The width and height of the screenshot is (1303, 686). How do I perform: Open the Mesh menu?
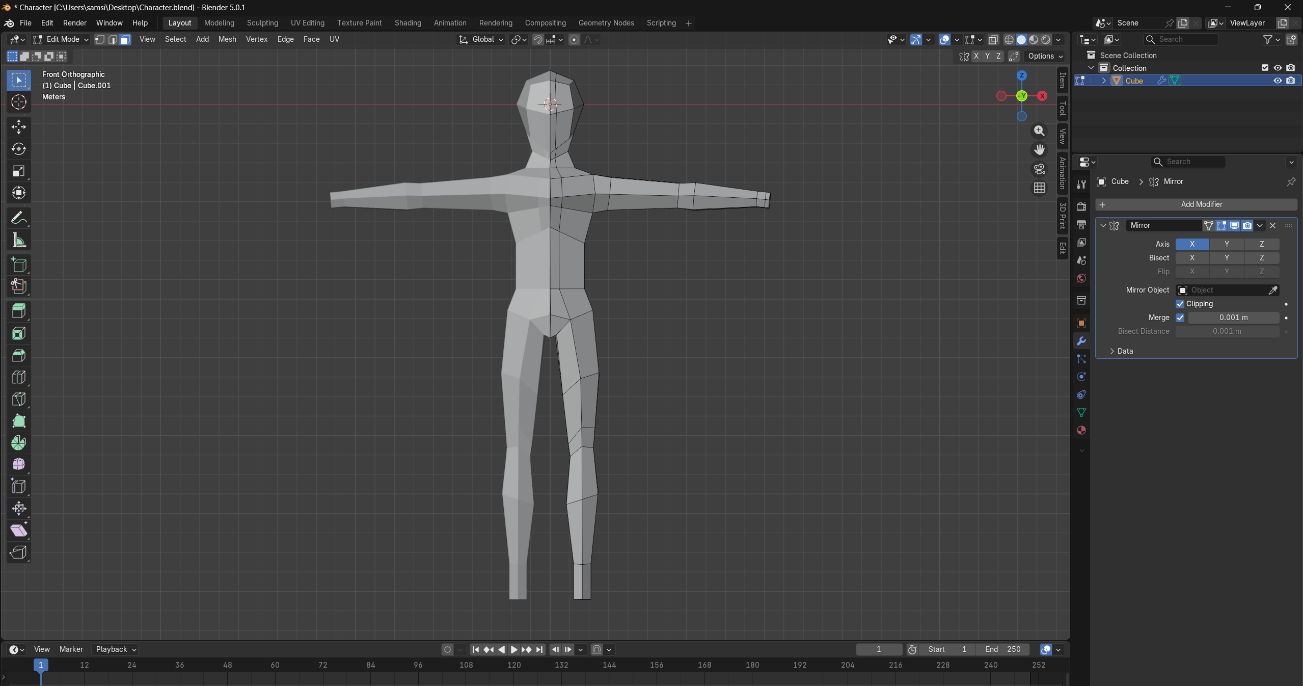(227, 39)
